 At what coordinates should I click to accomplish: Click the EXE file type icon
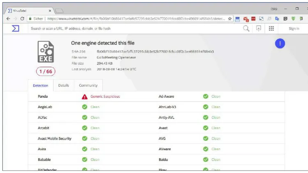tap(46, 52)
